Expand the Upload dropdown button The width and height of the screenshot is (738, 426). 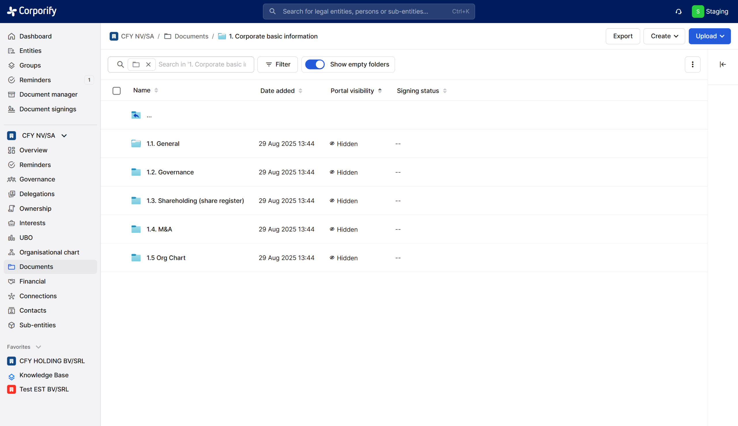709,36
